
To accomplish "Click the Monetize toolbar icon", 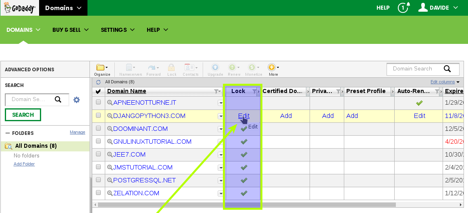I will coord(254,70).
